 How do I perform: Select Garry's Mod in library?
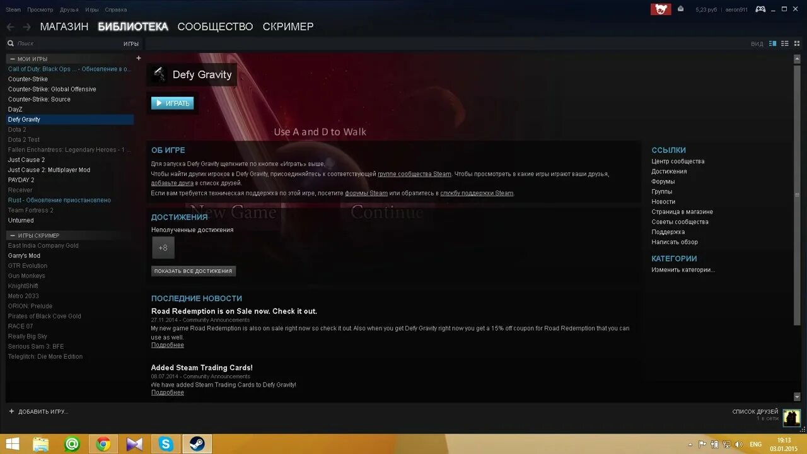(24, 255)
